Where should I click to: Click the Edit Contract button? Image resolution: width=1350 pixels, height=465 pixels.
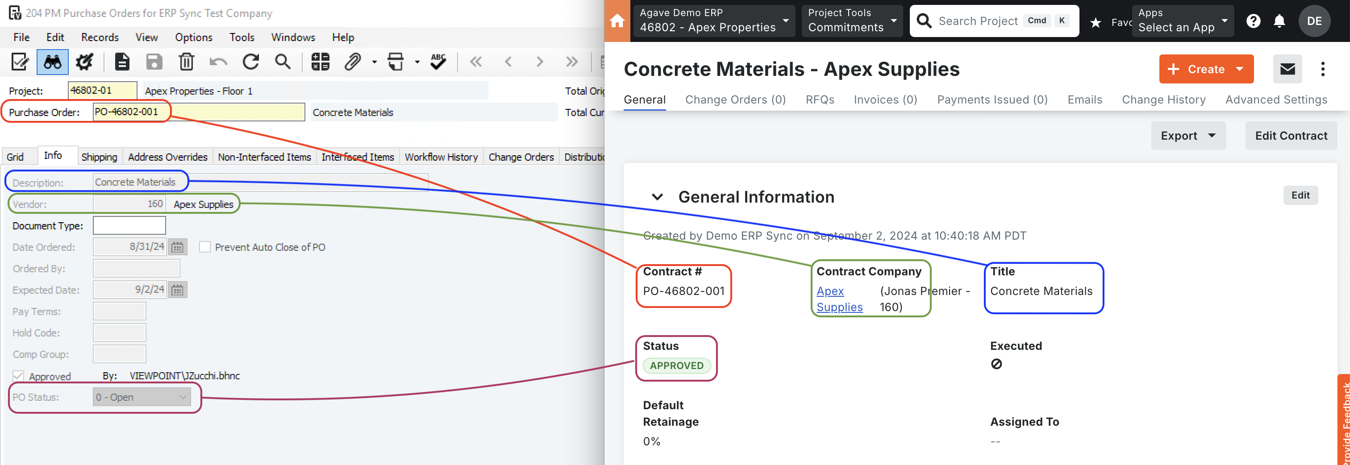[1291, 136]
